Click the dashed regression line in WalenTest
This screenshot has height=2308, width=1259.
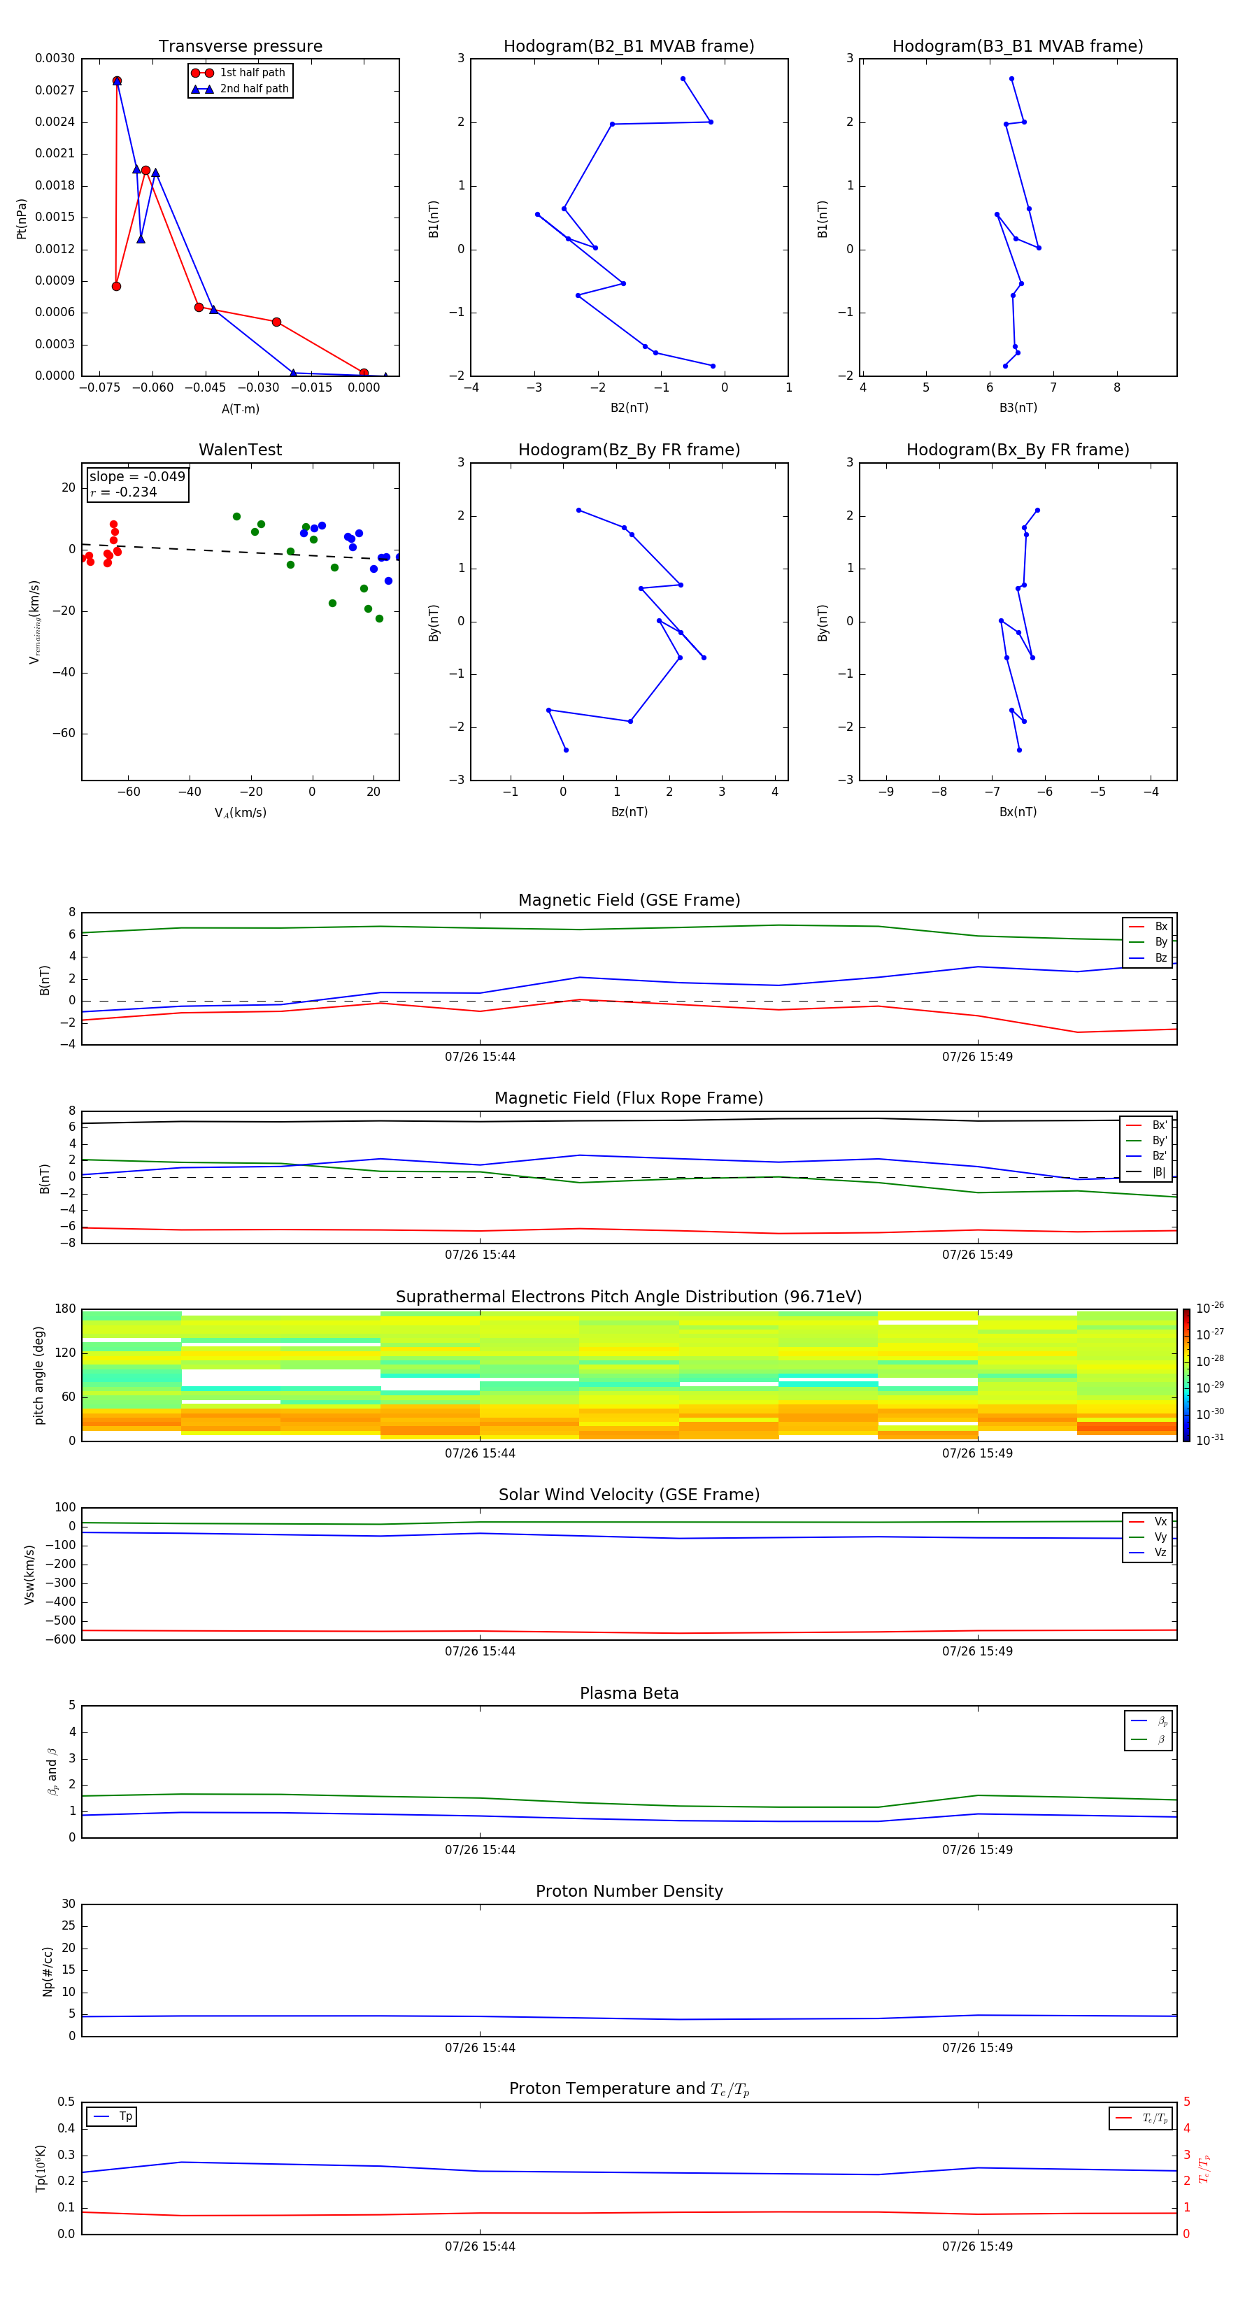coord(240,552)
